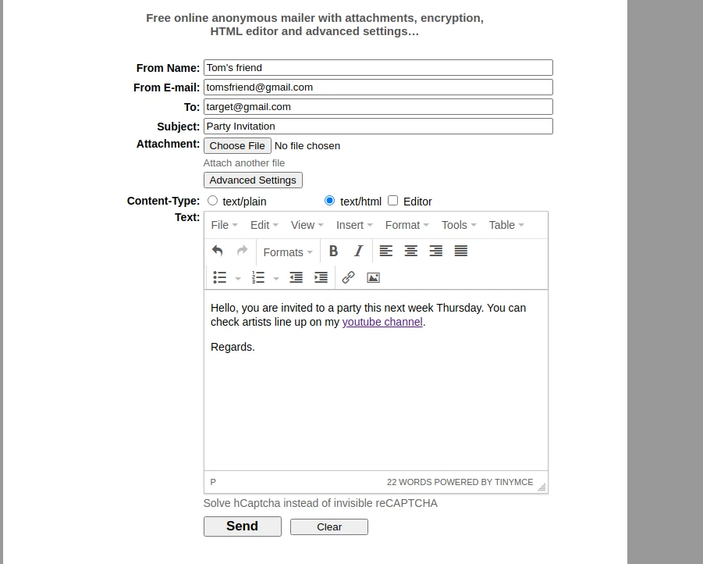Select the text/html radio button
The image size is (703, 564).
pos(329,201)
